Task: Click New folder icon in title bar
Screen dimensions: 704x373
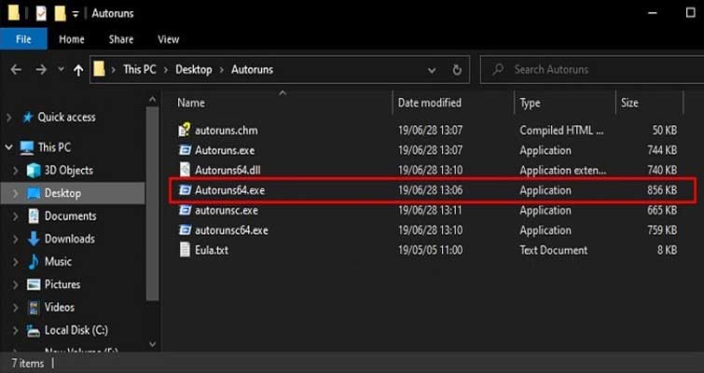Action: 60,13
